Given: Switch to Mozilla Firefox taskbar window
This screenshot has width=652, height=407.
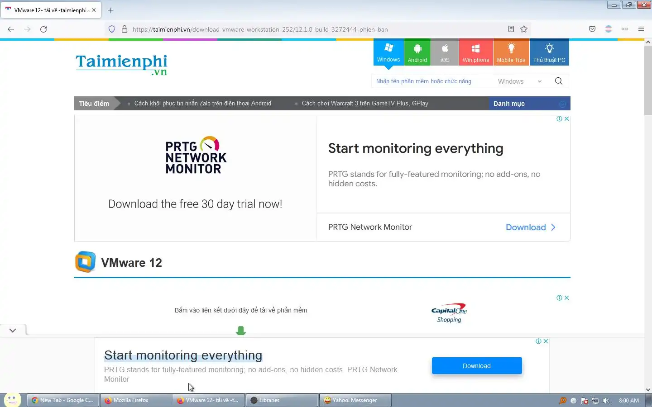Looking at the screenshot, I should point(136,400).
